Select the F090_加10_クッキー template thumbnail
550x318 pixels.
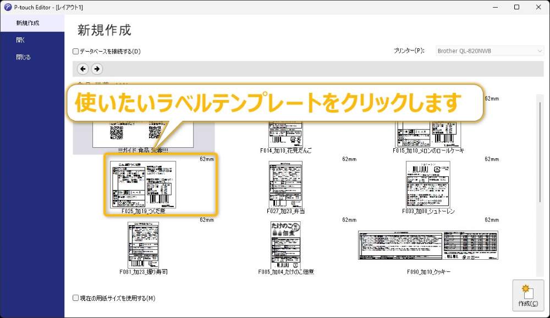click(x=428, y=245)
